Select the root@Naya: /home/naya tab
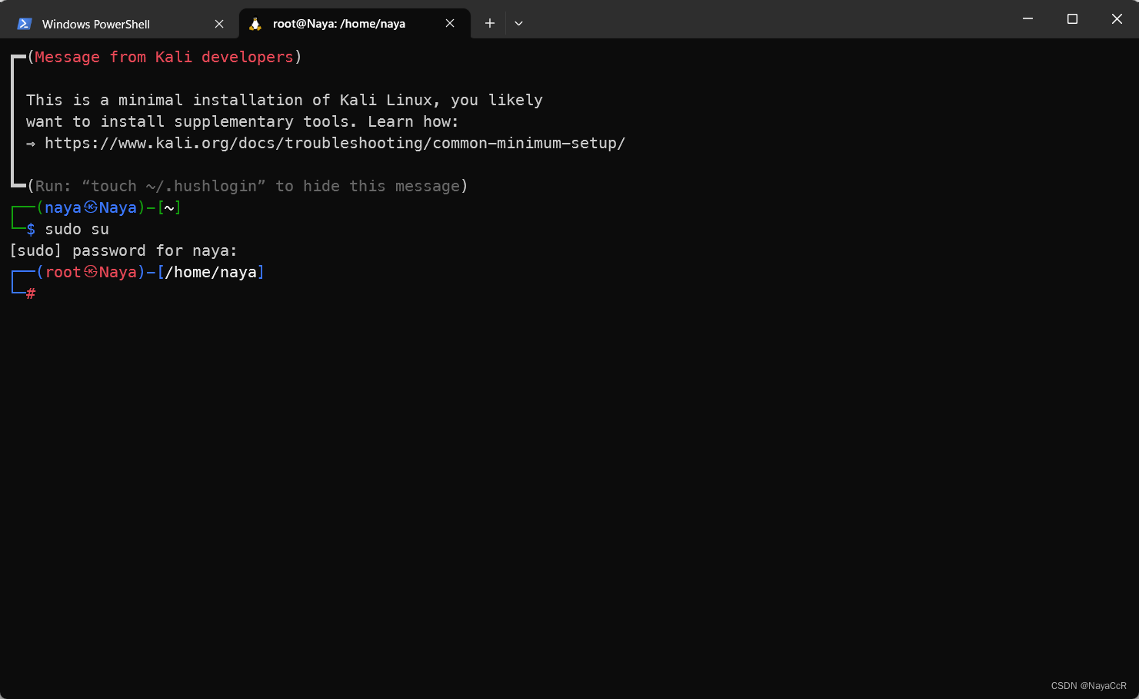1139x699 pixels. coord(355,24)
